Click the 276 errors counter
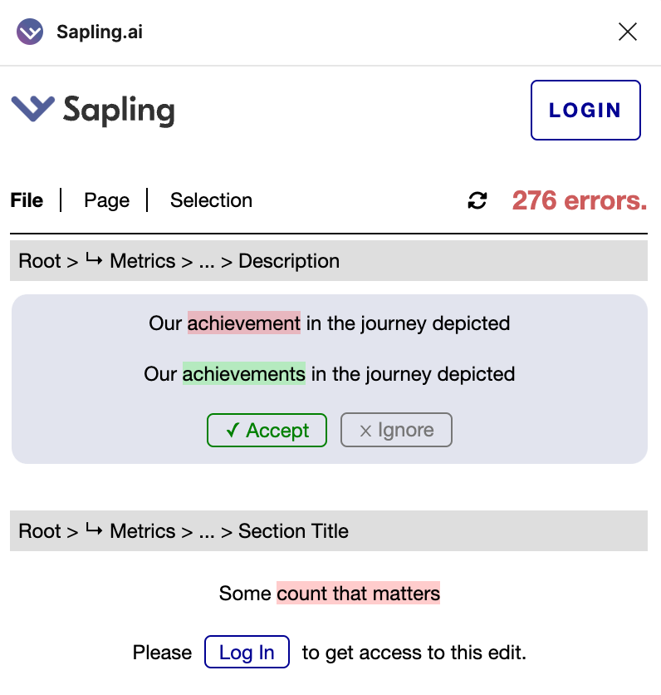 pos(579,200)
